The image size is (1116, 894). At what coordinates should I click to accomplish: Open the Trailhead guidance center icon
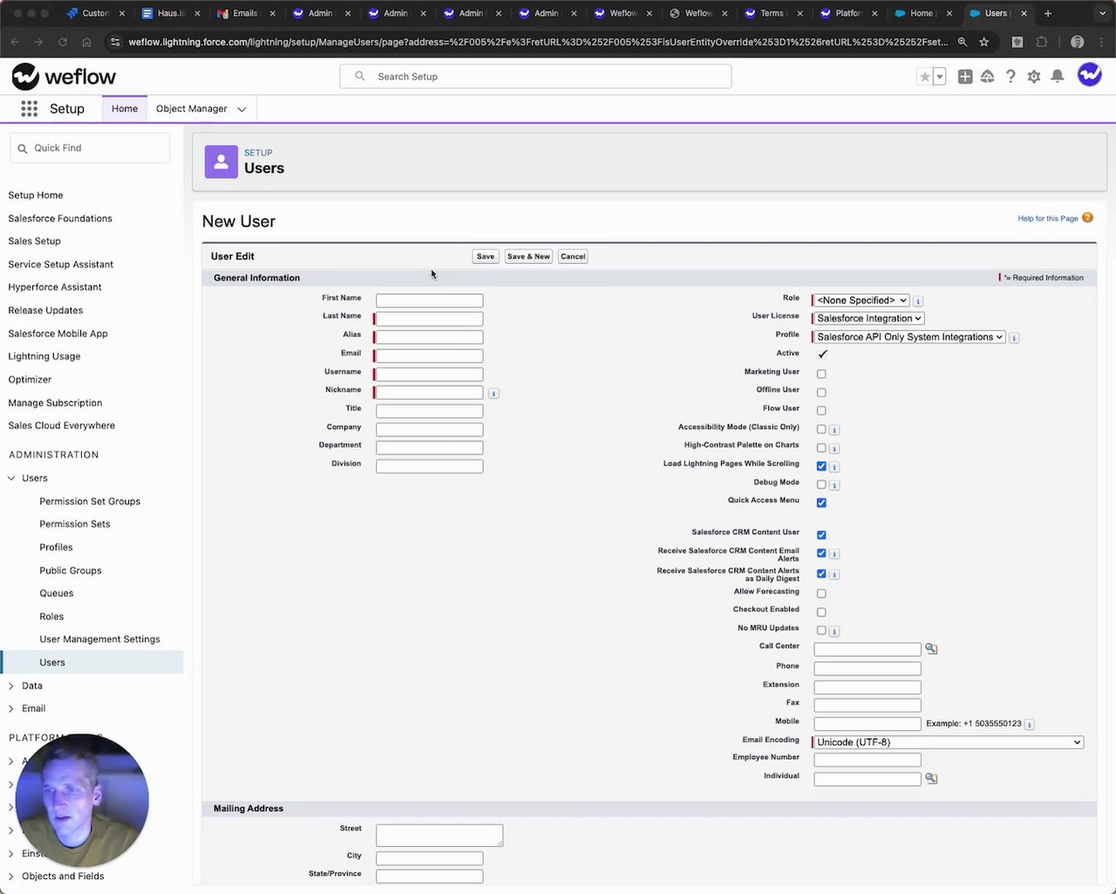click(988, 77)
